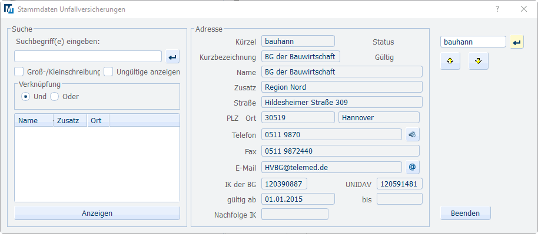538x234 pixels.
Task: Enable Groß-/Kleinschreibung checkbox
Action: click(18, 72)
